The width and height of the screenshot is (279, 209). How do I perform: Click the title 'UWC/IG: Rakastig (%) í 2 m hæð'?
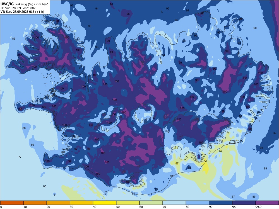pyautogui.click(x=24, y=4)
